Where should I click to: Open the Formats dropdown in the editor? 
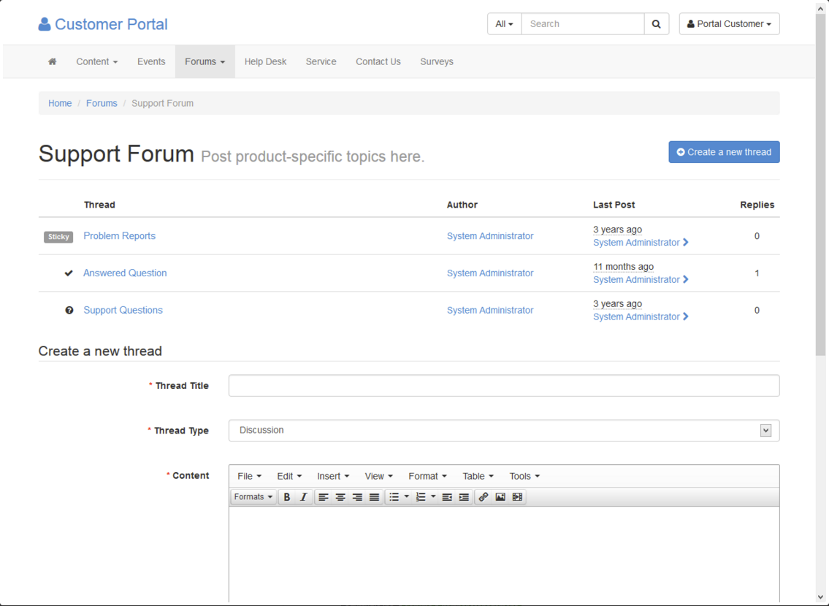tap(253, 497)
